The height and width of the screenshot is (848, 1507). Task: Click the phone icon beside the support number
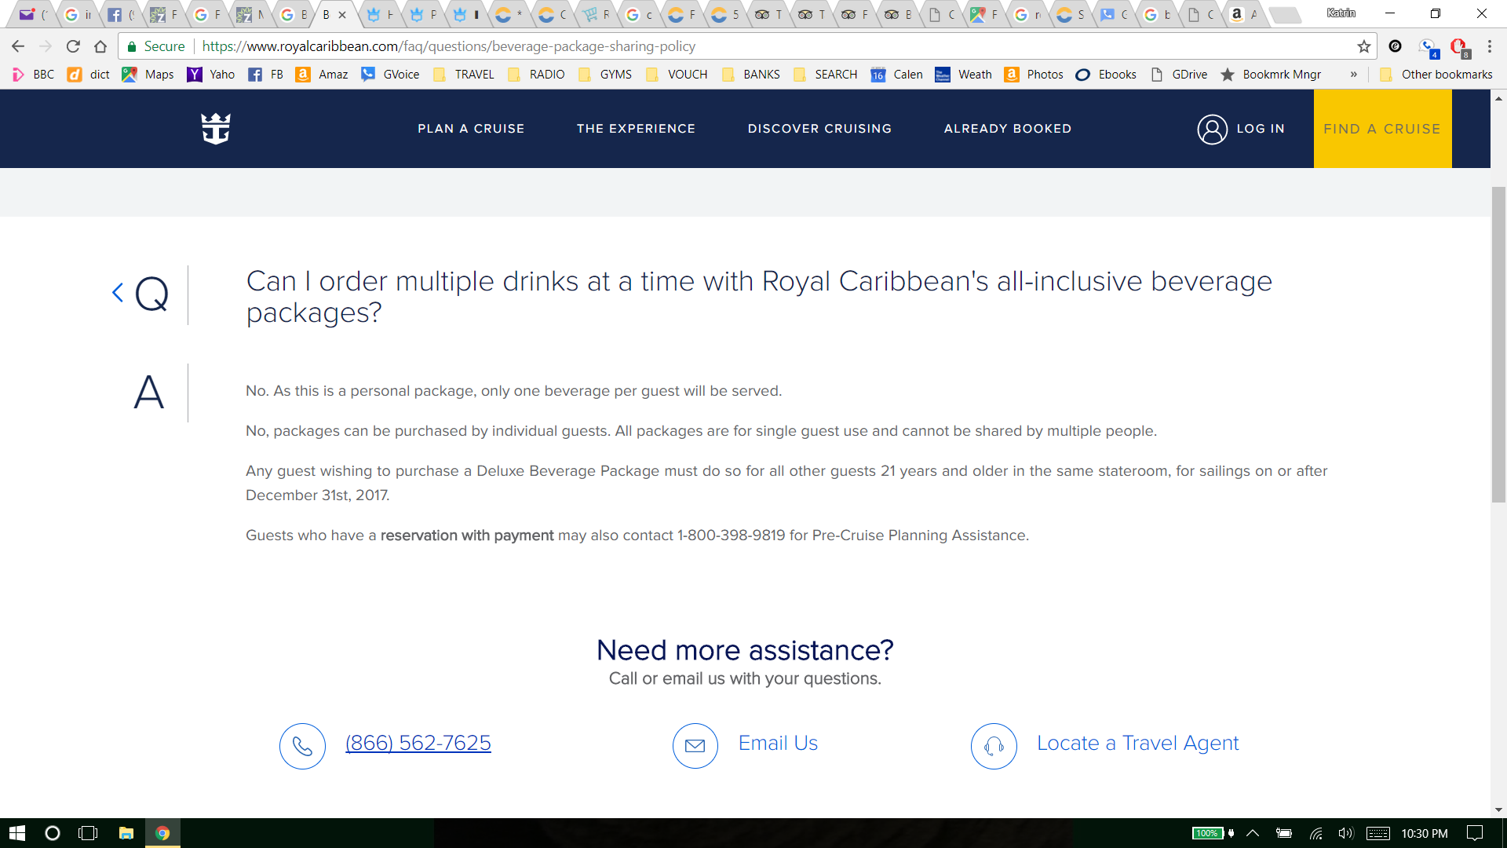click(302, 746)
